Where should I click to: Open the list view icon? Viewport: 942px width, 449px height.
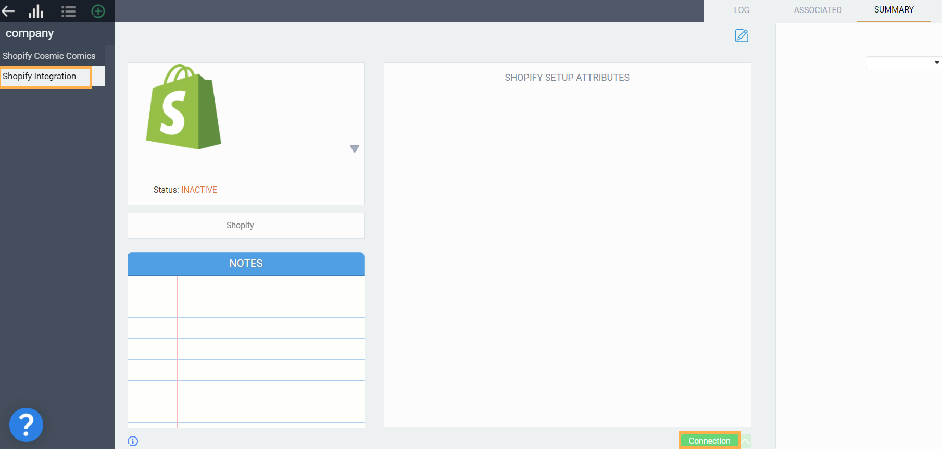pyautogui.click(x=68, y=11)
